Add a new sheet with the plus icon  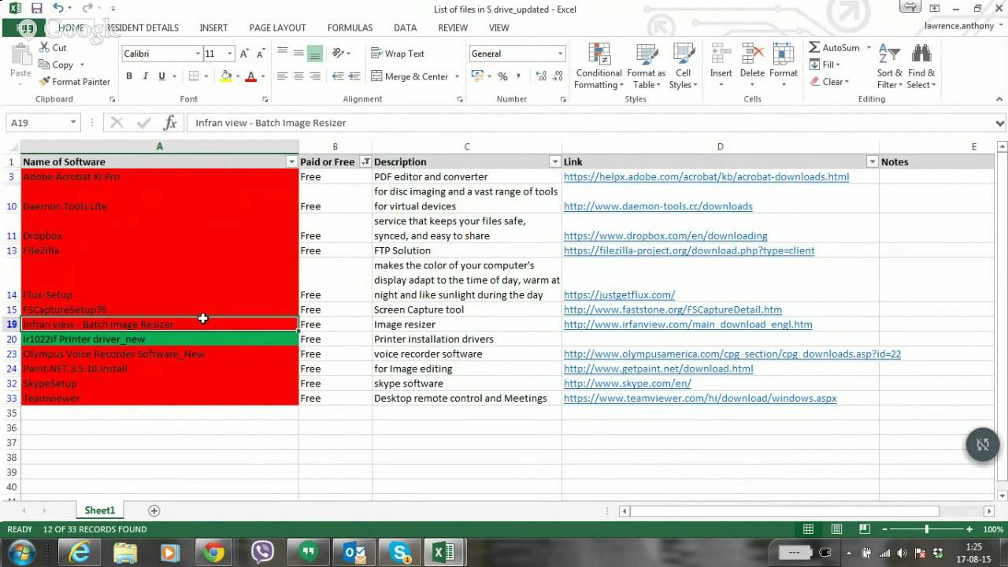(154, 511)
